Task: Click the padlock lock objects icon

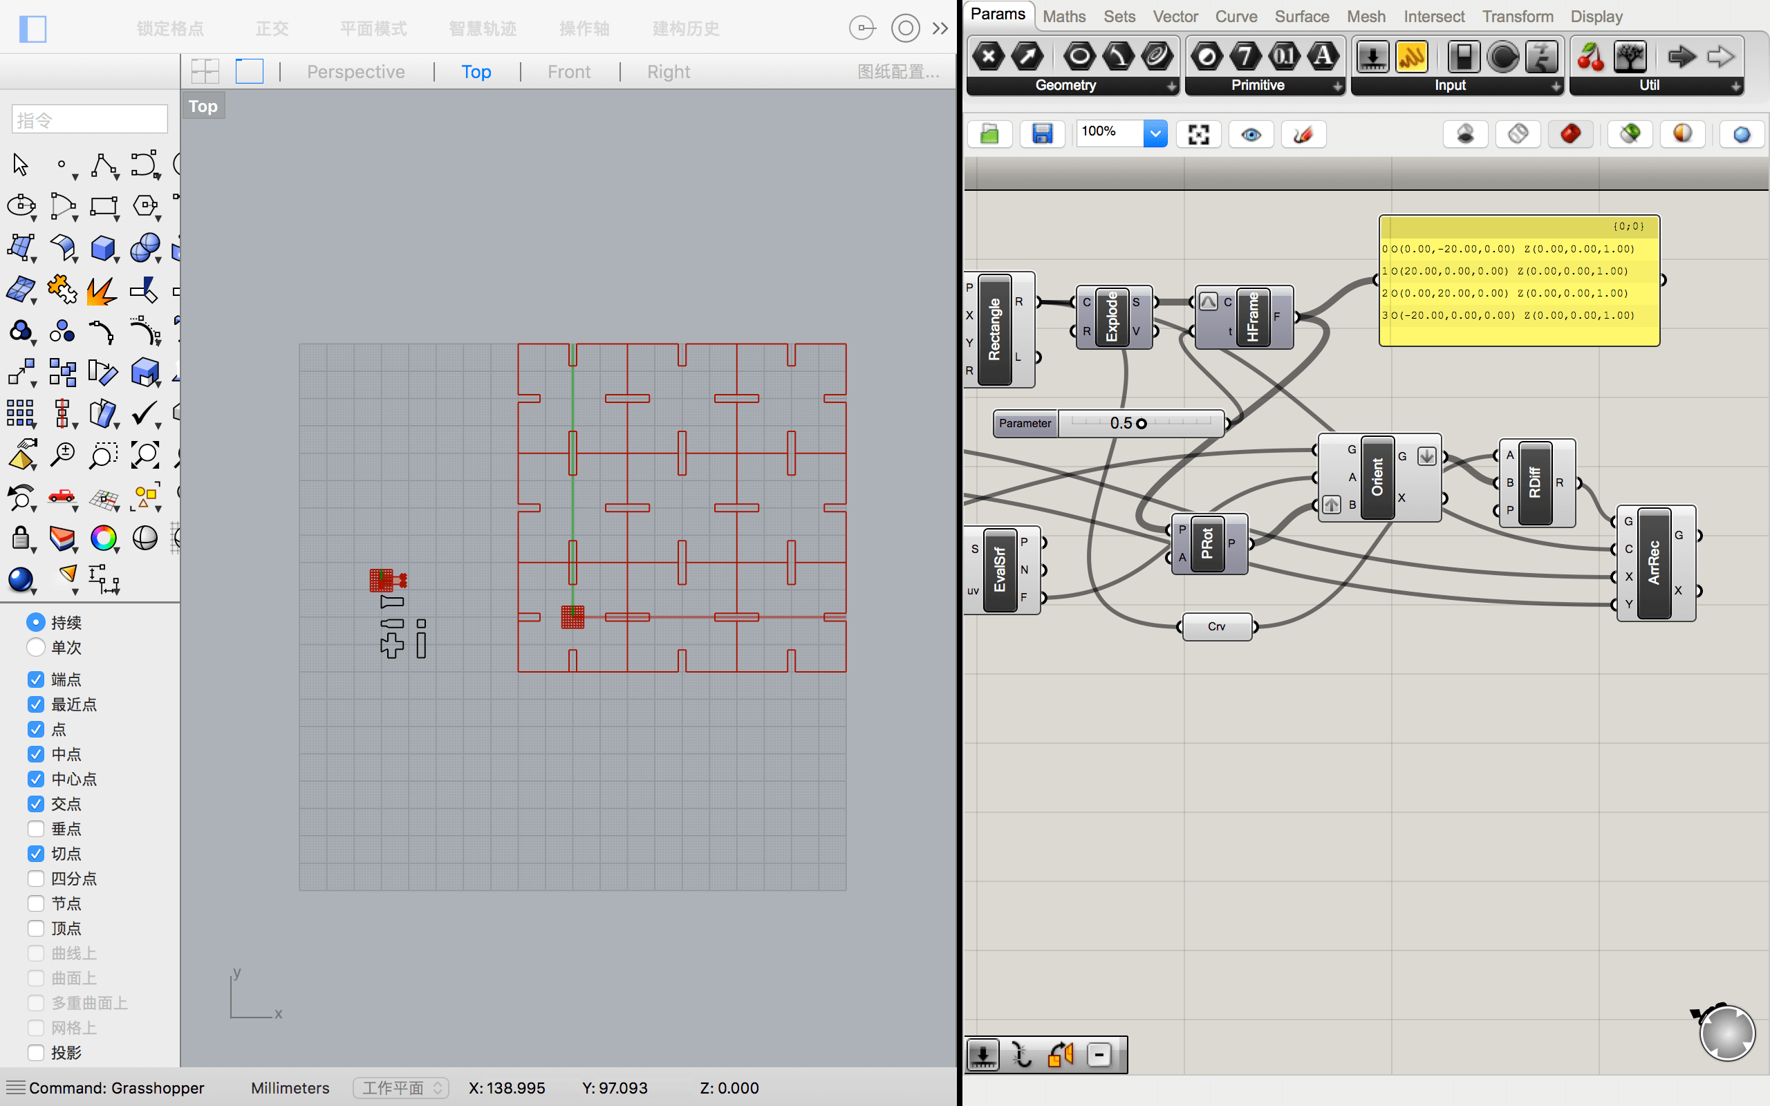Action: pyautogui.click(x=21, y=538)
